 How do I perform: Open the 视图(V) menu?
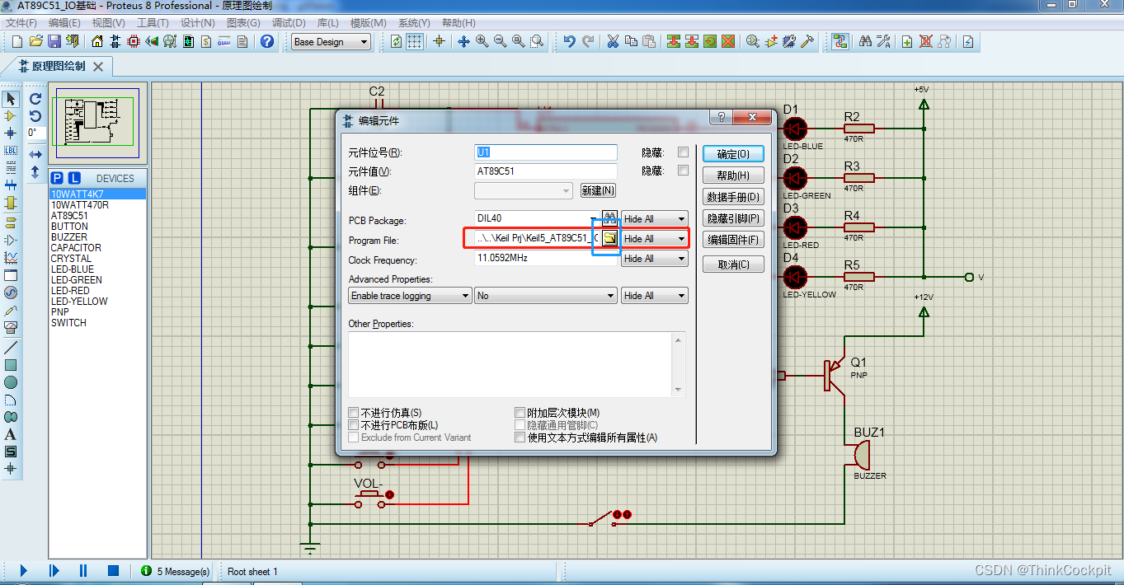(109, 23)
